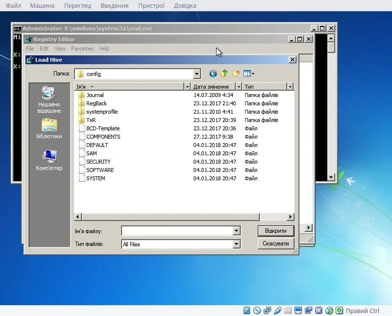Open VirtualBox Машина menu
392x316 pixels.
pyautogui.click(x=42, y=5)
